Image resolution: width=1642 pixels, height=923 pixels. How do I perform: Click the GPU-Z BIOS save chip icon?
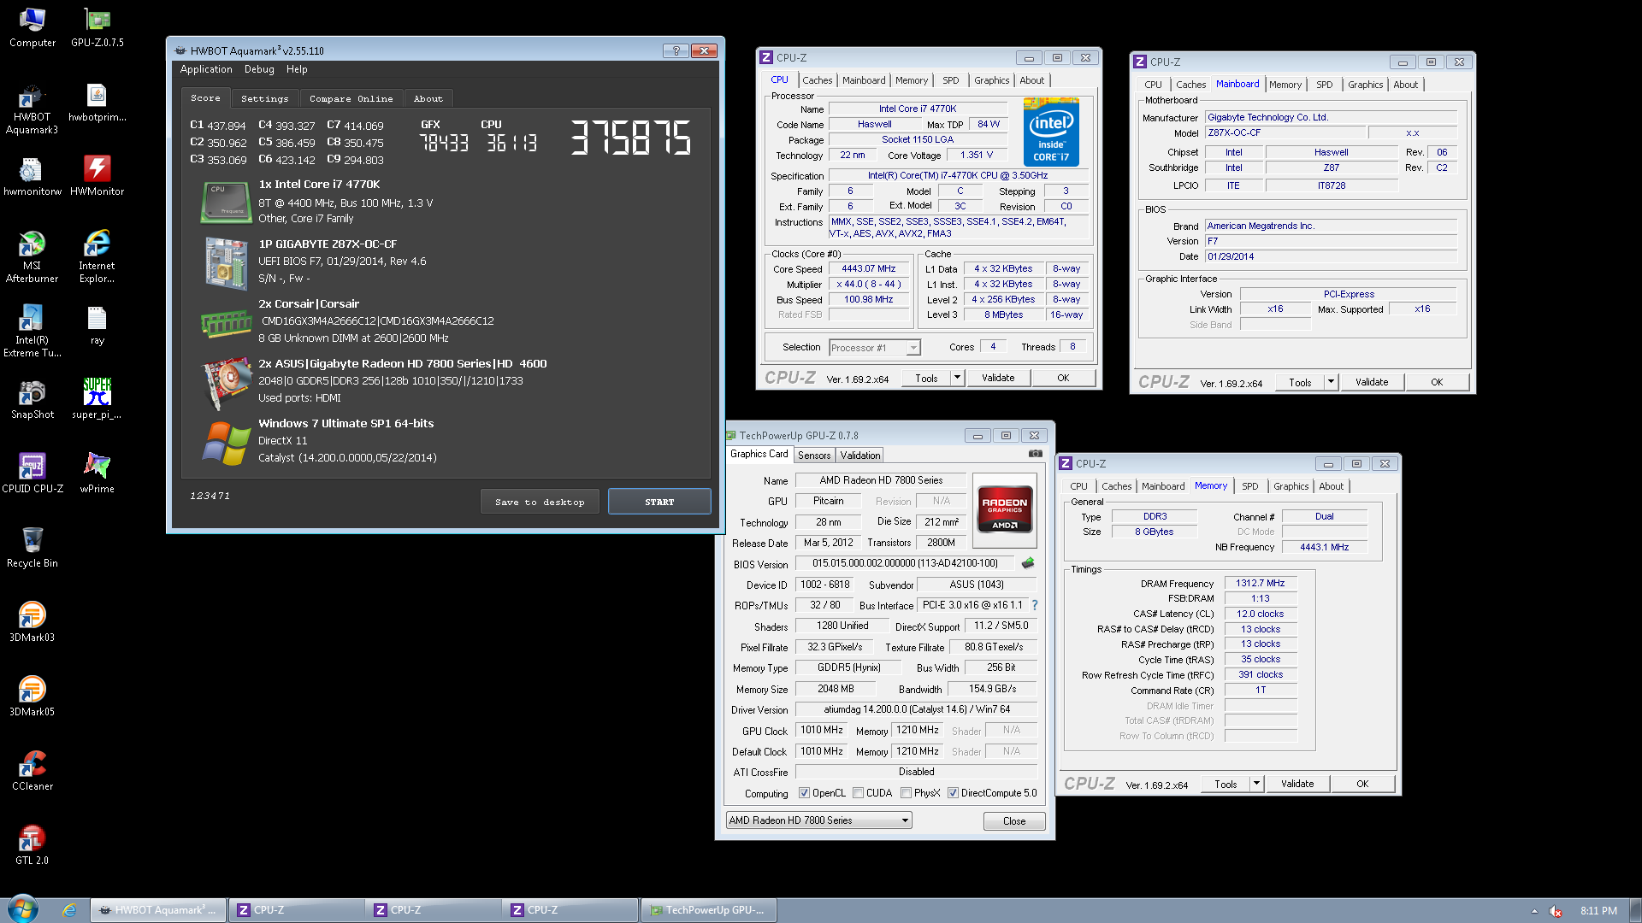tap(1028, 563)
